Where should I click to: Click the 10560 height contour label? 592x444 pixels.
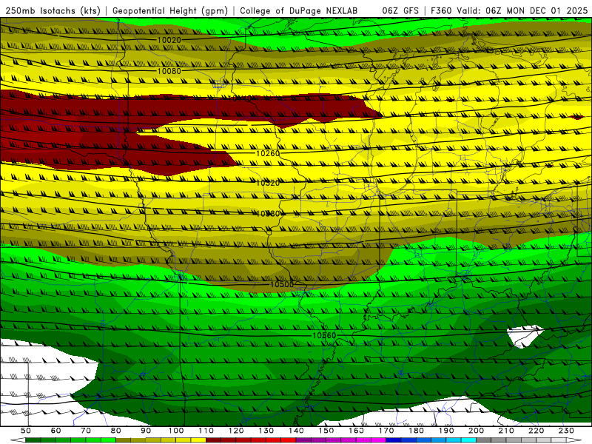tap(324, 336)
